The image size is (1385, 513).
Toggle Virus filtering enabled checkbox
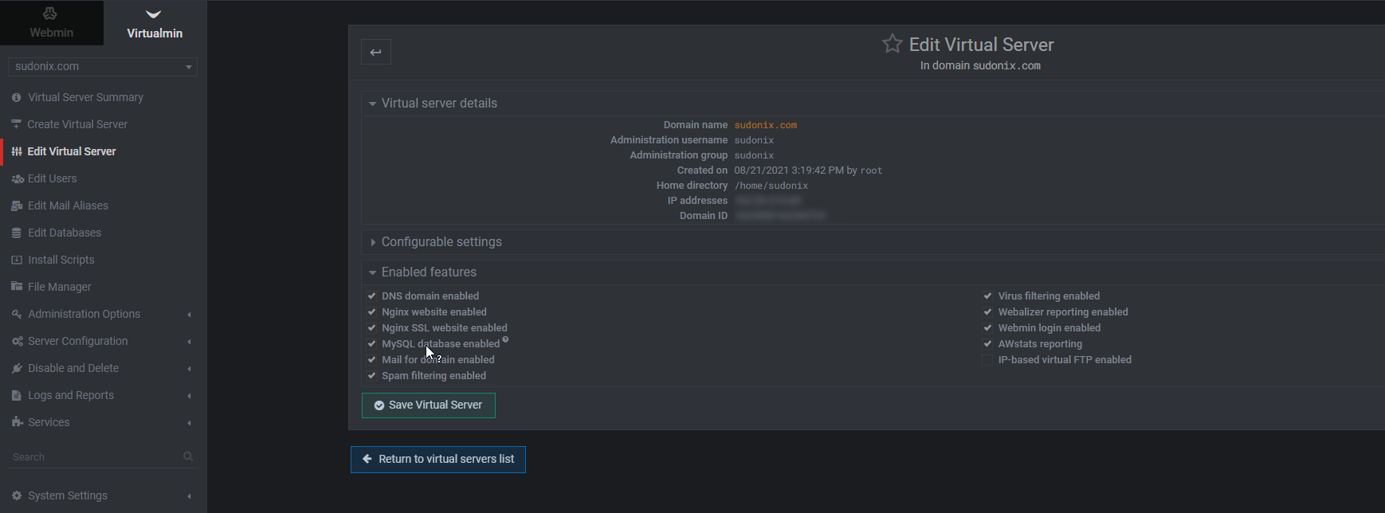coord(987,296)
